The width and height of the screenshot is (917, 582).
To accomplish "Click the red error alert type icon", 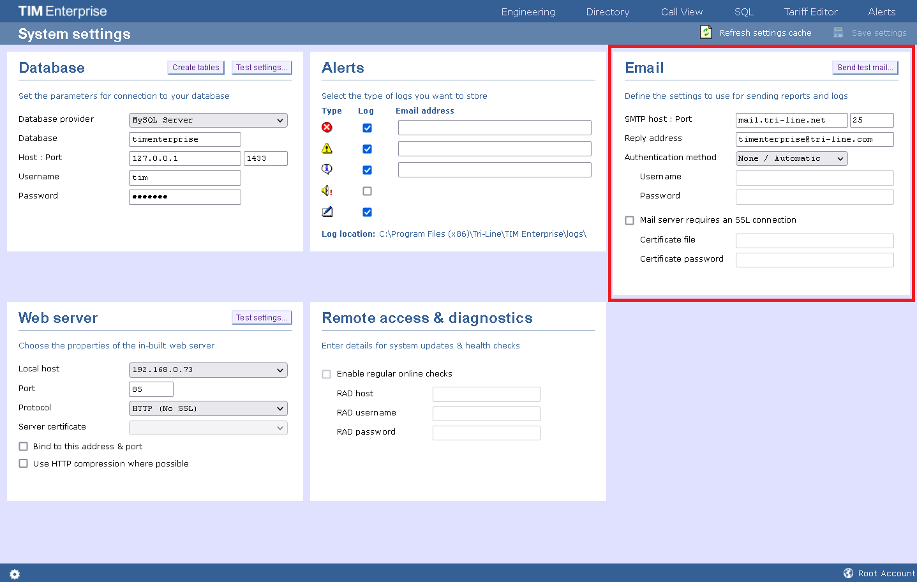I will coord(327,127).
